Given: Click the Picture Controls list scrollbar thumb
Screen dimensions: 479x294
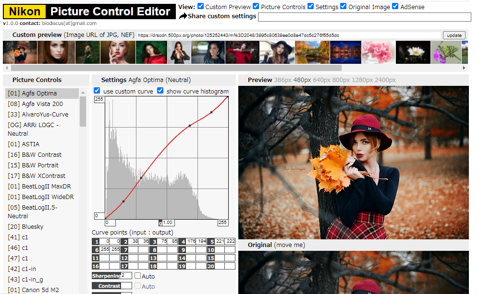Looking at the screenshot, I should (x=83, y=111).
